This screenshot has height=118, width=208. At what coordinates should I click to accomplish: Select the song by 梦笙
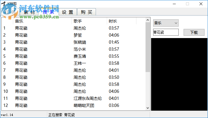coord(78,35)
